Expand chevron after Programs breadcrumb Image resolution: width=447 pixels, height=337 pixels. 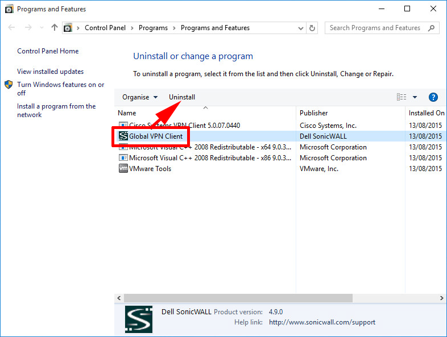(174, 28)
